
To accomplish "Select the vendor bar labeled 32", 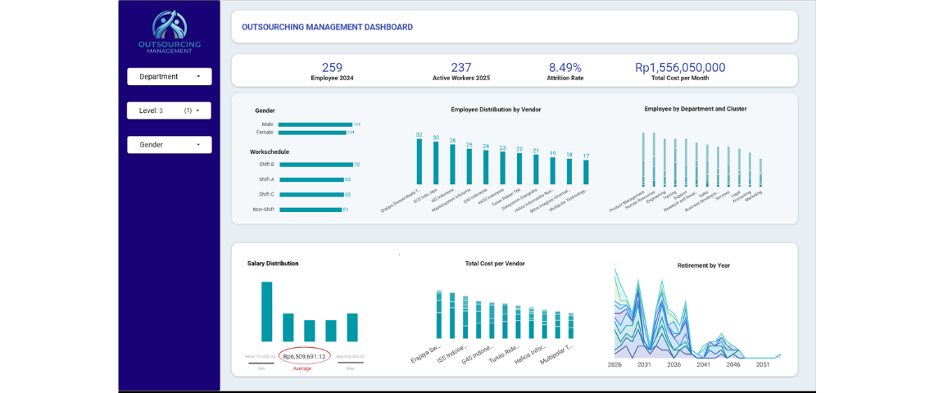I will (x=419, y=161).
